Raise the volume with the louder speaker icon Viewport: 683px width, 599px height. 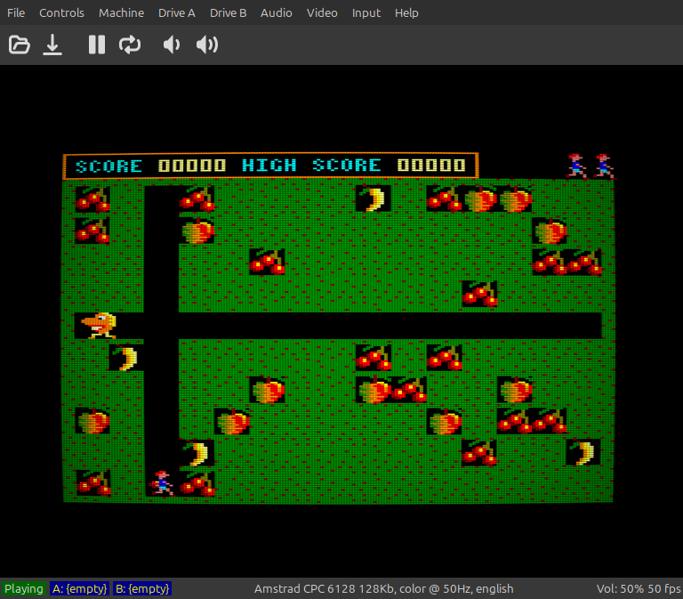coord(207,45)
